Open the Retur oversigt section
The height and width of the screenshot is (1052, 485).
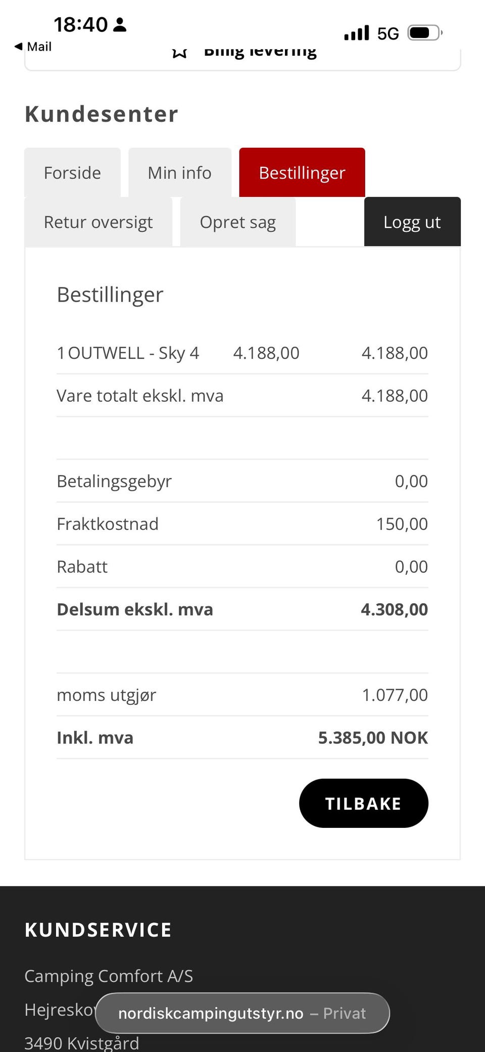tap(99, 222)
